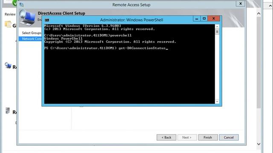Click the PowerShell window system menu icon
This screenshot has width=273, height=153.
click(x=47, y=20)
